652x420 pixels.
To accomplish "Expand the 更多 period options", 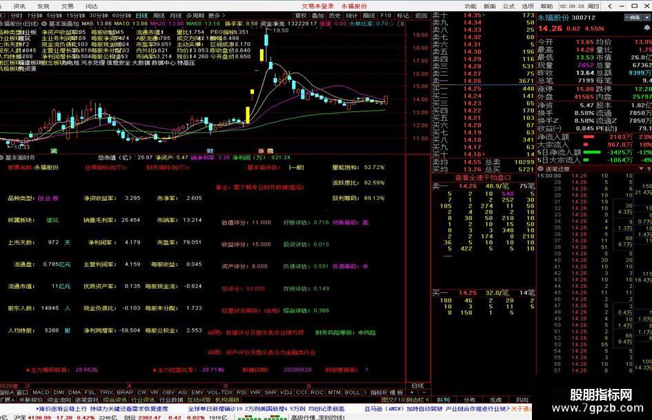I will [x=216, y=15].
